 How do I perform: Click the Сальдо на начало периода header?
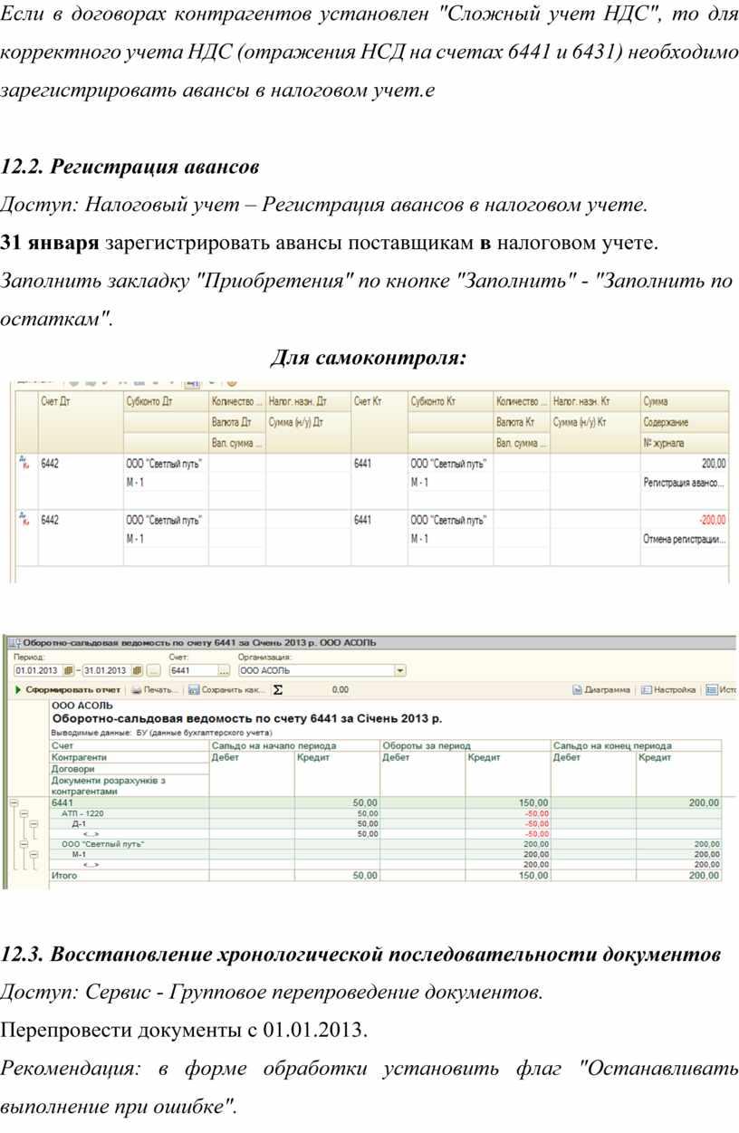tap(294, 745)
